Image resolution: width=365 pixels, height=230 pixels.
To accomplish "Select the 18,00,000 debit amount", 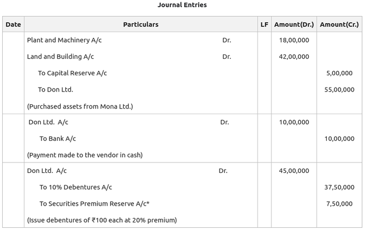I will pyautogui.click(x=294, y=40).
